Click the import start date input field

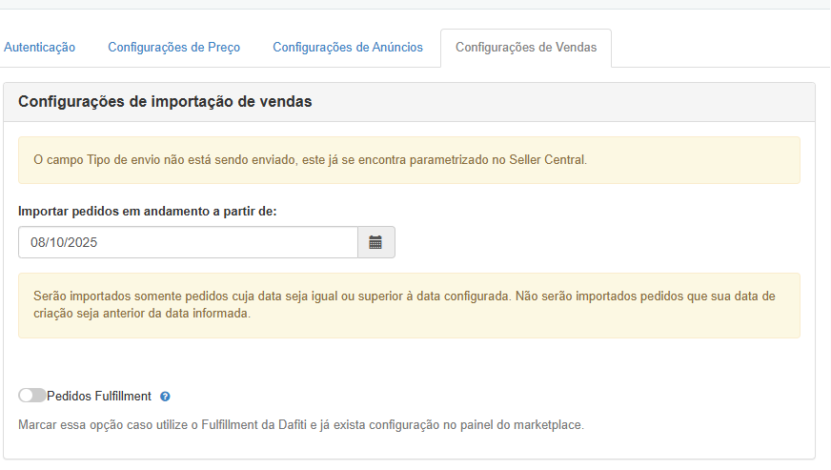(x=188, y=242)
